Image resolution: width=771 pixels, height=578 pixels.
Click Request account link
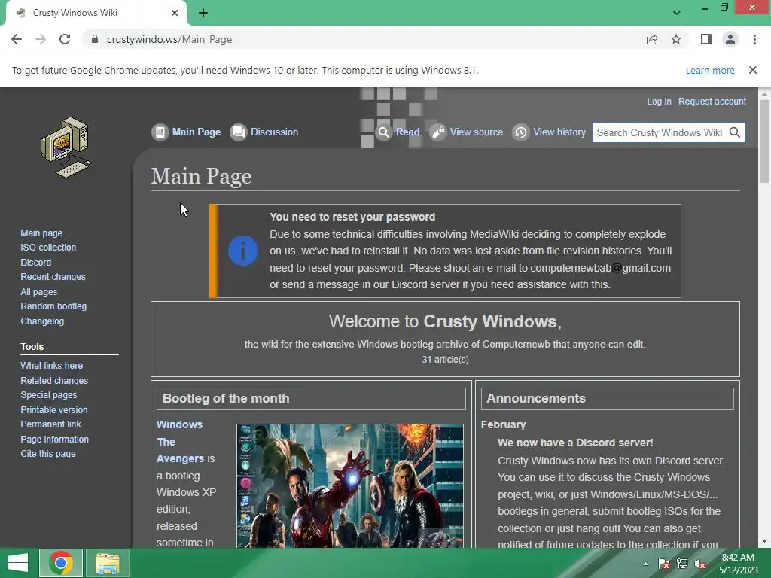click(712, 102)
